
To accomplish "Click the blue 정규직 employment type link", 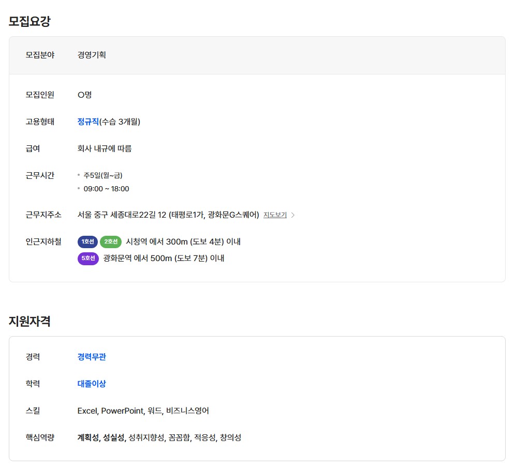I will [88, 122].
